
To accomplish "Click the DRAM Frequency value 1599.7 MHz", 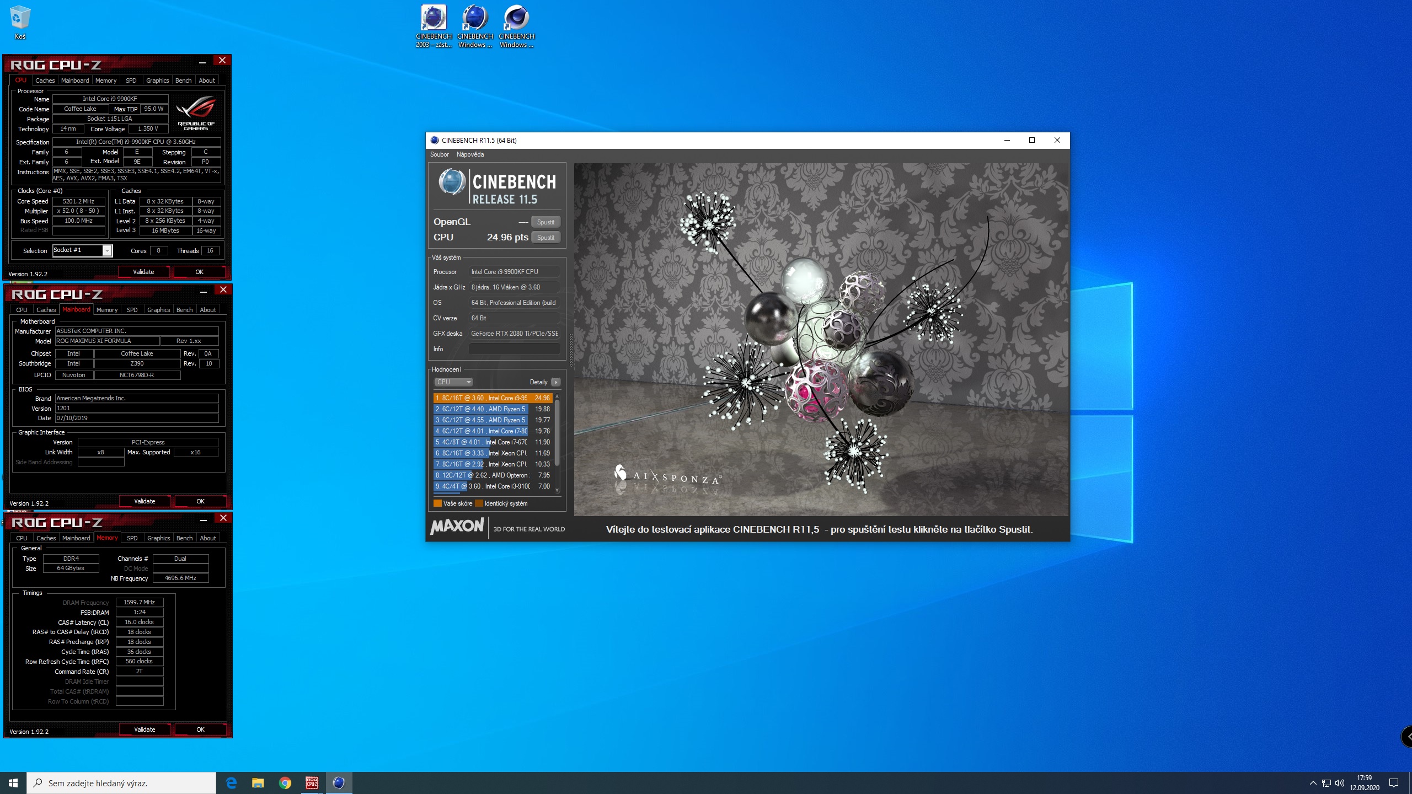I will point(140,602).
